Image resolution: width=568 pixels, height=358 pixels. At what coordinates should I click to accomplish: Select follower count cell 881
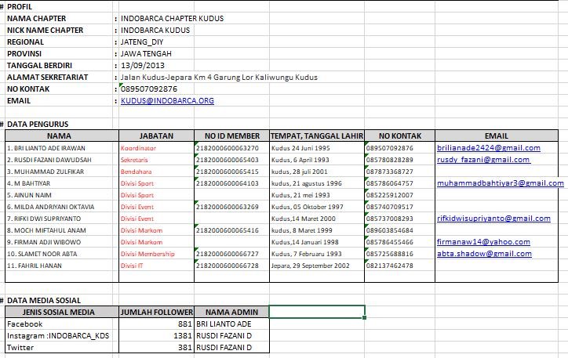156,324
